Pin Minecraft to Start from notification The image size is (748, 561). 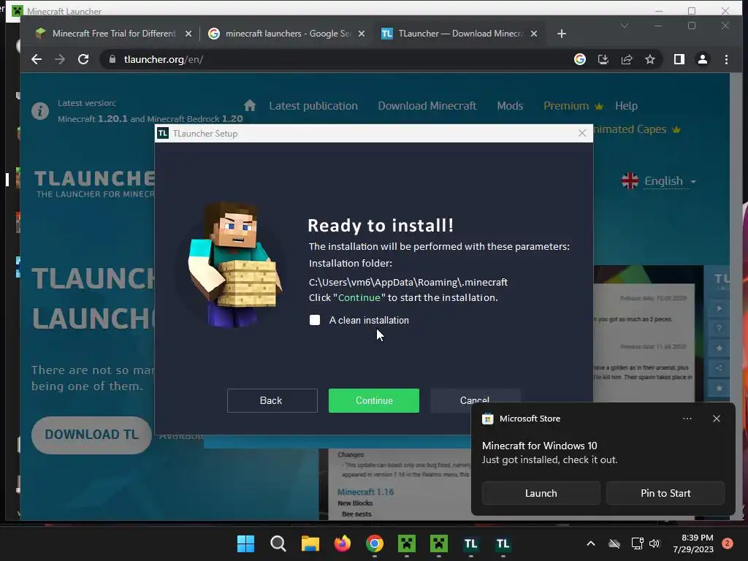[x=665, y=493]
